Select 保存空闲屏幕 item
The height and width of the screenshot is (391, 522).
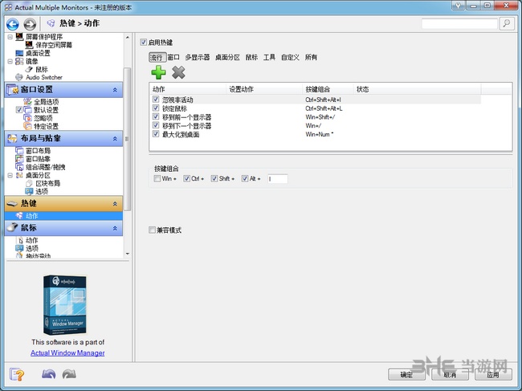(54, 45)
